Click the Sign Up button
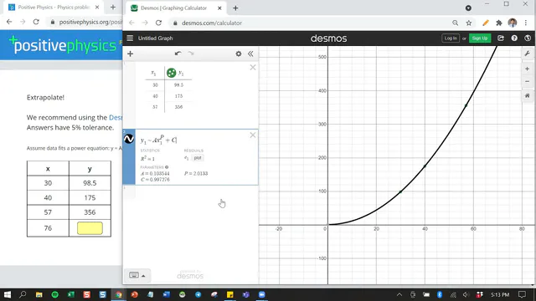 (480, 38)
